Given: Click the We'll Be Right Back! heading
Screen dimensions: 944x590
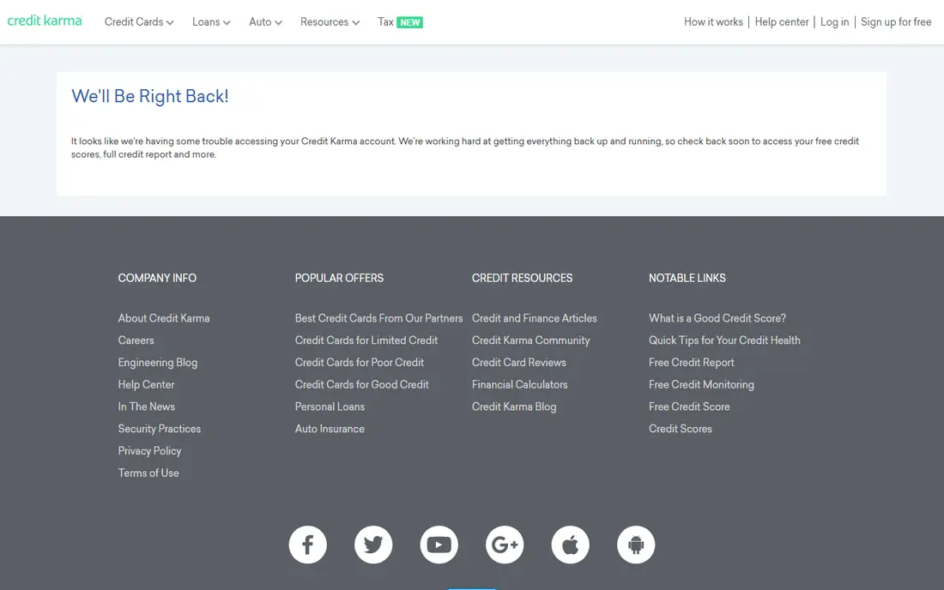Looking at the screenshot, I should [x=150, y=96].
